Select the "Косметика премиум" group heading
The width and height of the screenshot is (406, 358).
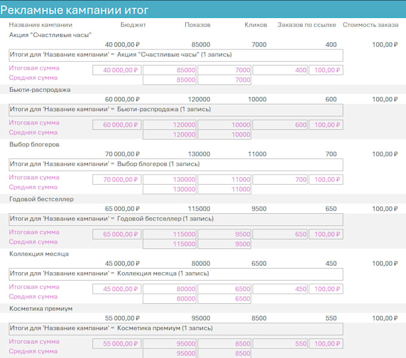[41, 309]
